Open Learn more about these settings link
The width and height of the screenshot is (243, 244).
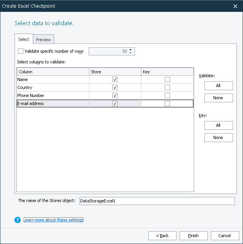click(53, 220)
